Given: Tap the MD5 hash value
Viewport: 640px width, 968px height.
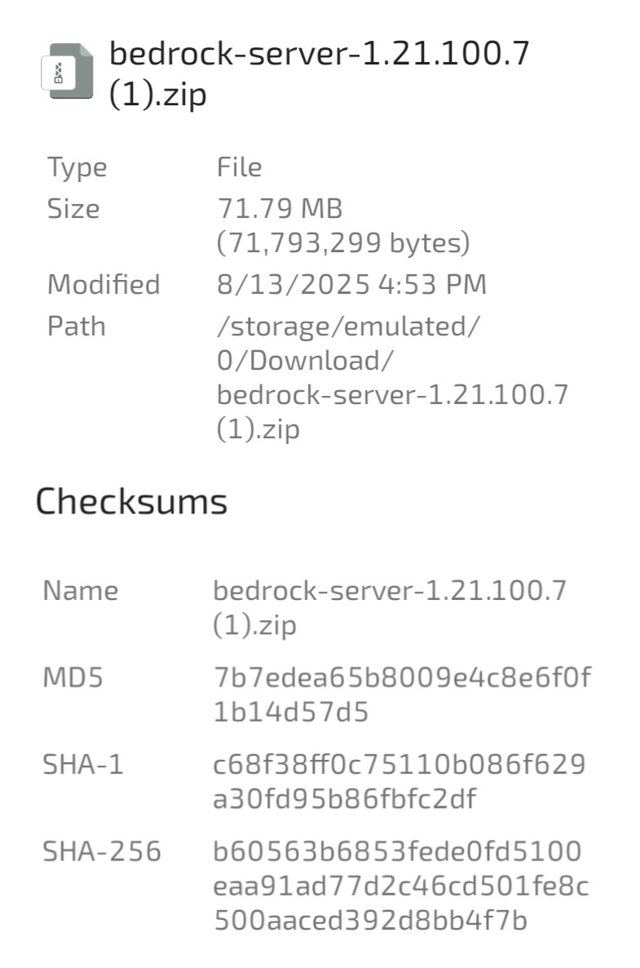Looking at the screenshot, I should tap(401, 695).
